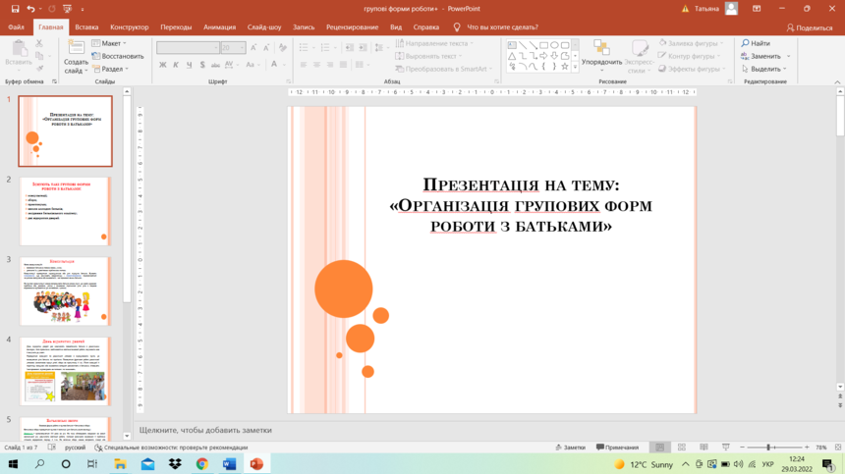Open File Explorer from taskbar

(x=120, y=464)
